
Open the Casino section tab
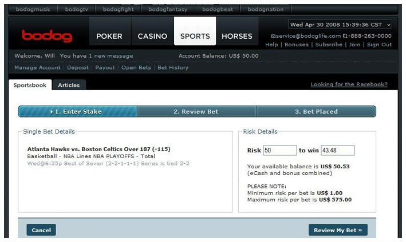pyautogui.click(x=152, y=36)
